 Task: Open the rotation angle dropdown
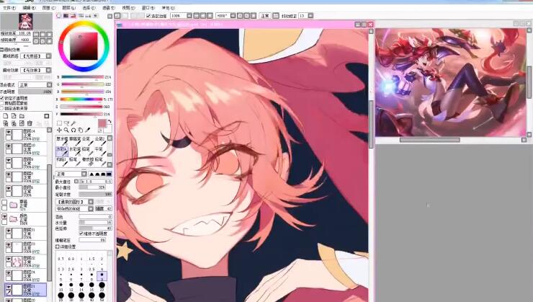pyautogui.click(x=233, y=16)
